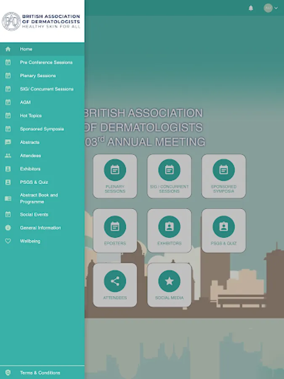284x379 pixels.
Task: Click the notification bell icon
Action: coord(251,8)
